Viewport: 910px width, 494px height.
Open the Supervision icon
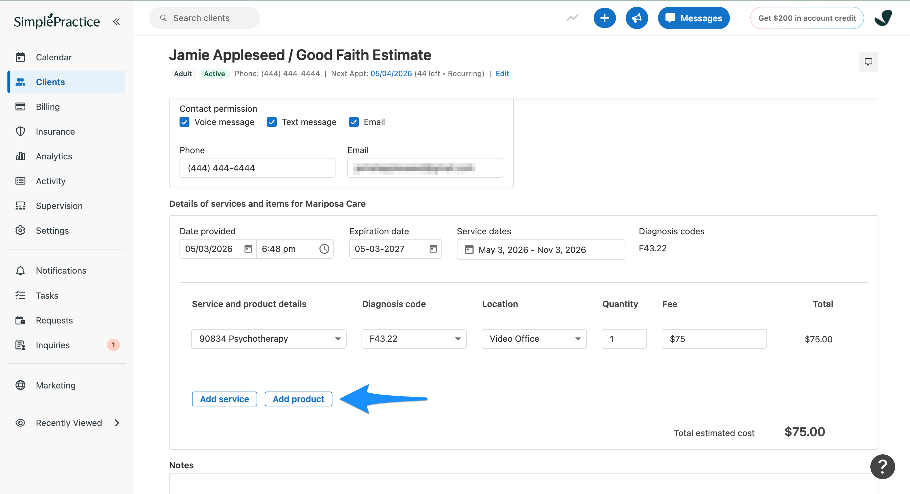coord(20,205)
